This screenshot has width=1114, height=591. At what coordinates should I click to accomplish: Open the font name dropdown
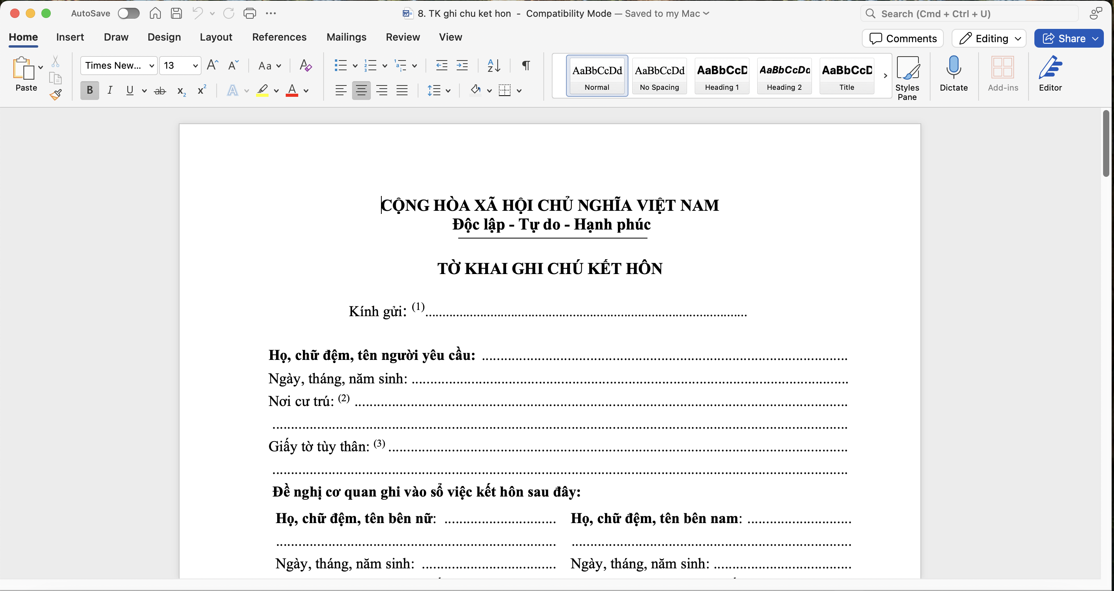152,66
